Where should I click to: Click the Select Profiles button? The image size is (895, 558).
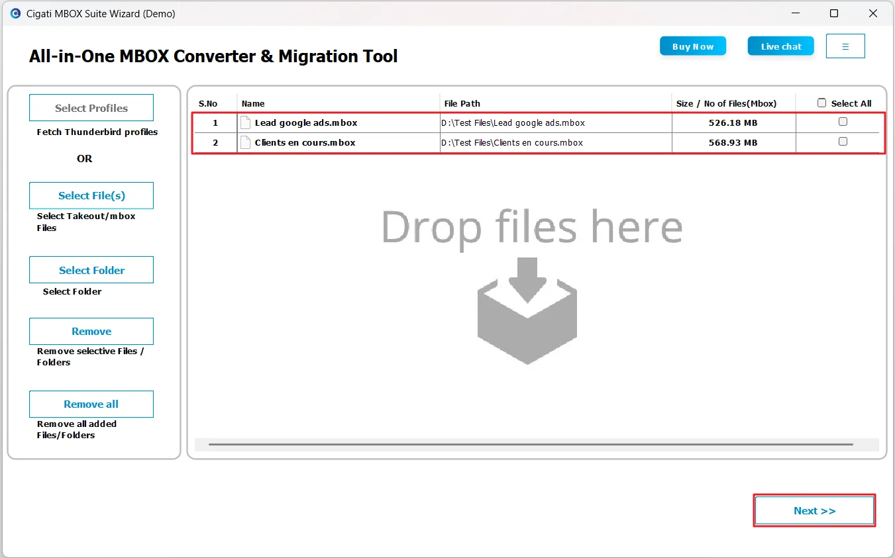coord(91,108)
